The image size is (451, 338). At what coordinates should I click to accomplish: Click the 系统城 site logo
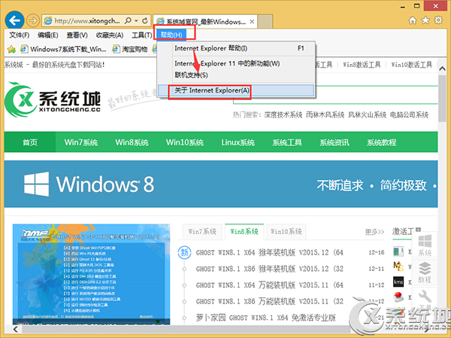pyautogui.click(x=53, y=99)
